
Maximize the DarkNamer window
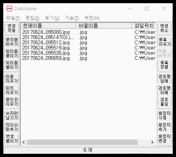tap(147, 9)
